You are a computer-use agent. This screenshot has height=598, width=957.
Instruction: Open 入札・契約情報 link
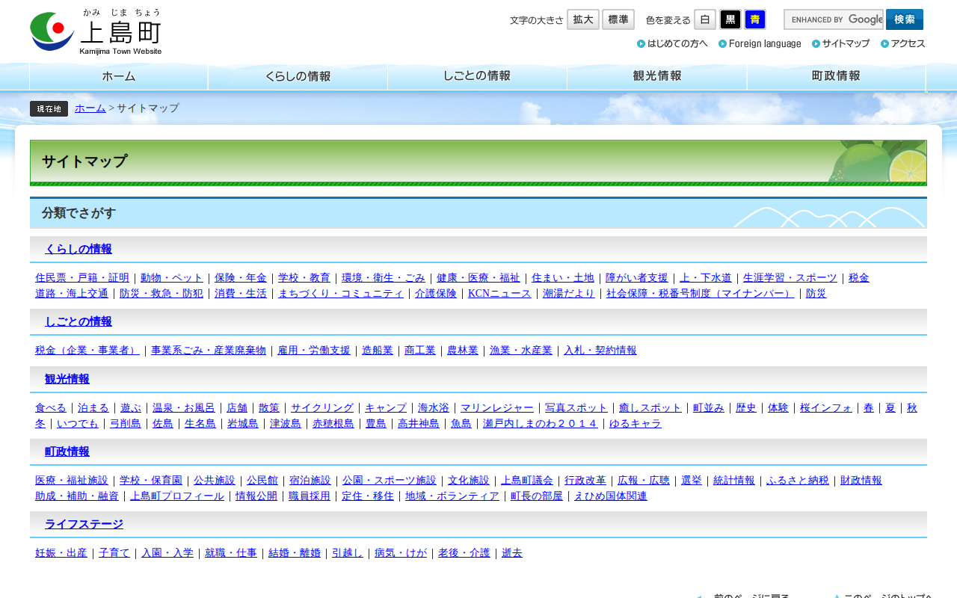(x=600, y=351)
